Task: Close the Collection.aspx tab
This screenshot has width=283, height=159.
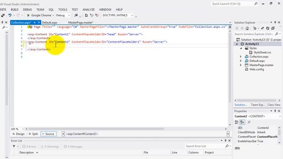Action: [38, 23]
